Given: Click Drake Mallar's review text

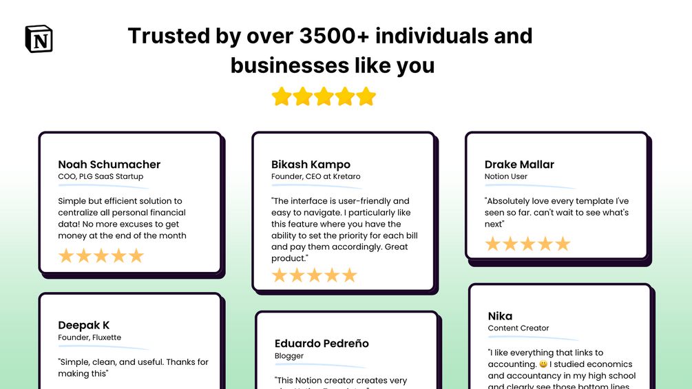Looking at the screenshot, I should 556,212.
